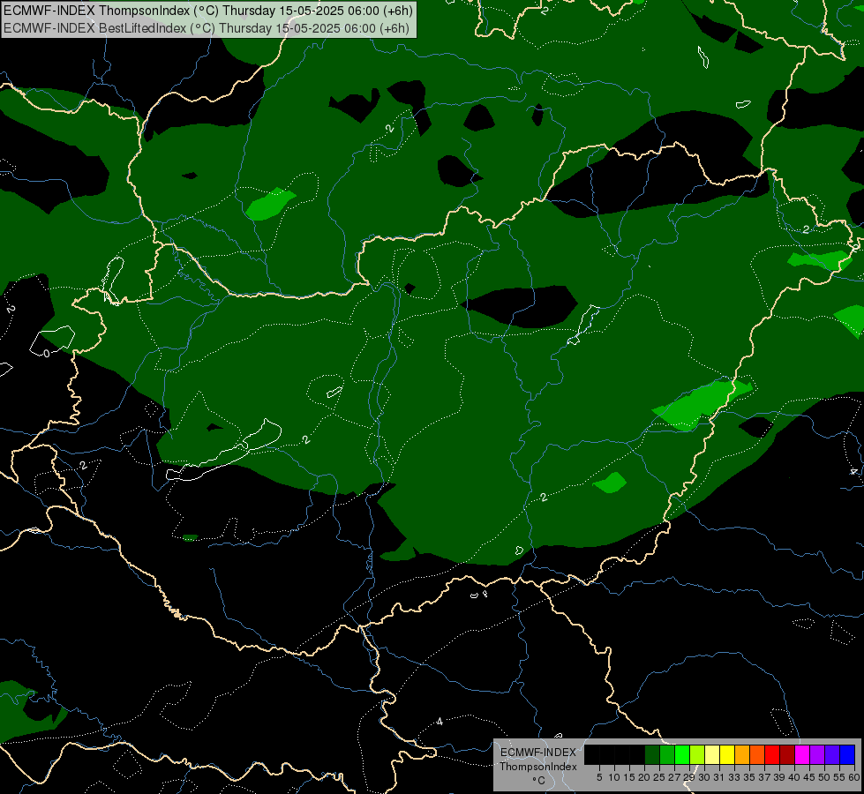Select the violet 50–55 legend swatch
The width and height of the screenshot is (864, 794).
[832, 754]
